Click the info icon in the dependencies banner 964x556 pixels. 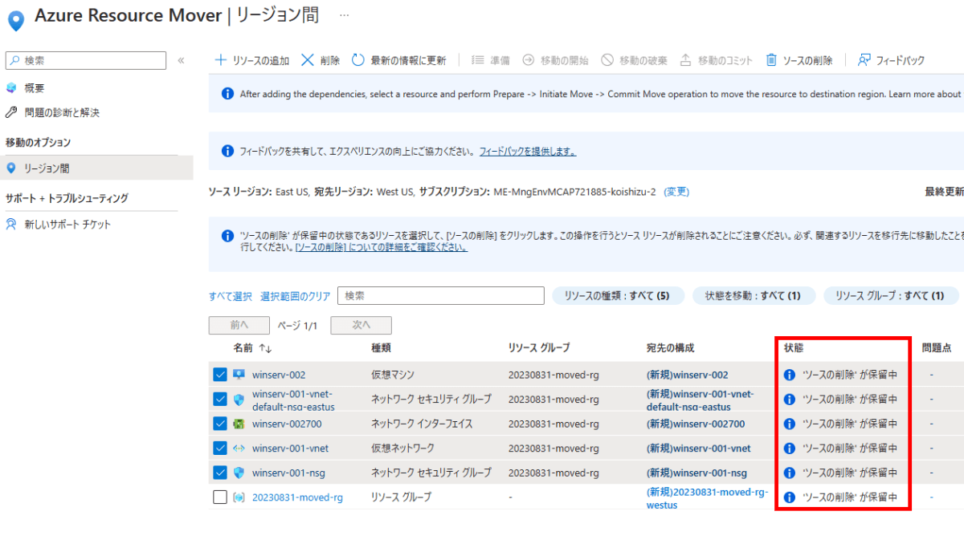(227, 94)
